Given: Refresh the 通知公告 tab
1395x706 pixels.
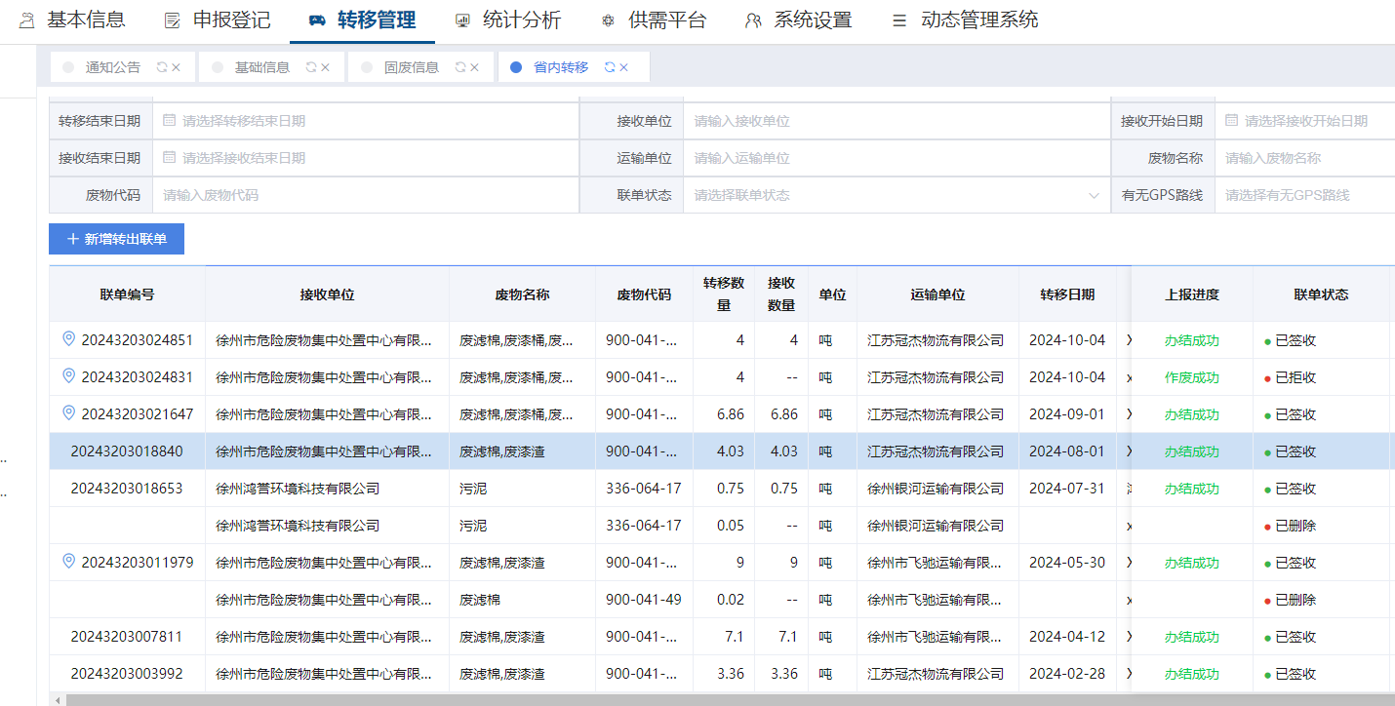Looking at the screenshot, I should pyautogui.click(x=161, y=67).
